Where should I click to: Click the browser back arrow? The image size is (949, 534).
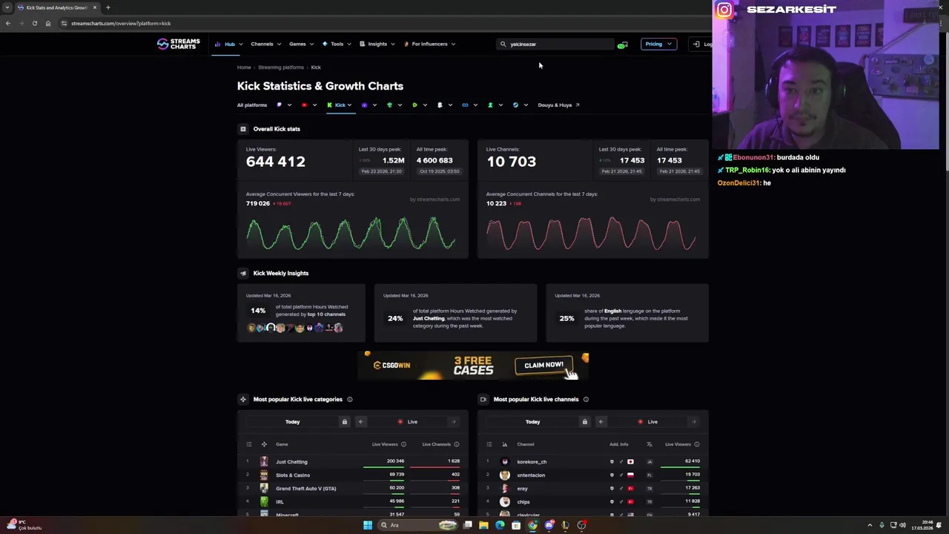pos(7,23)
